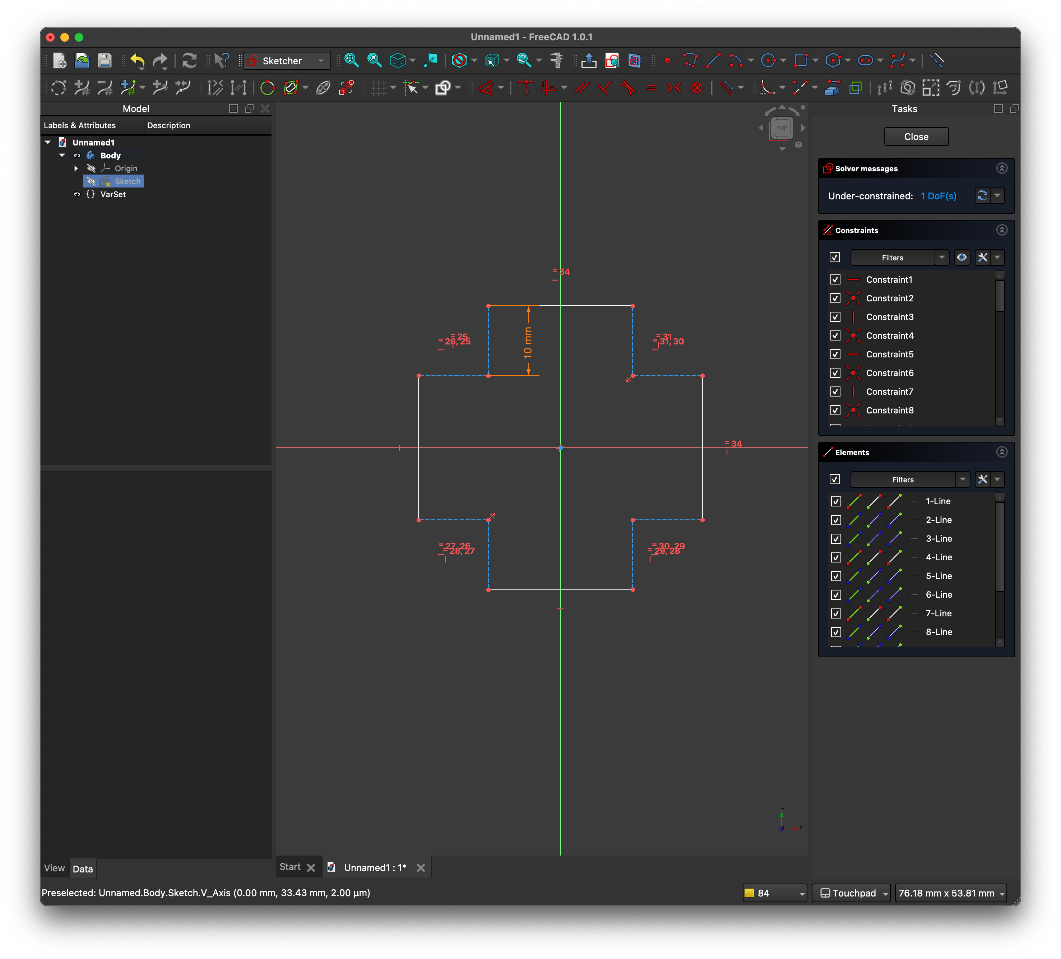The width and height of the screenshot is (1061, 959).
Task: Collapse the Solver messages panel
Action: [x=1001, y=168]
